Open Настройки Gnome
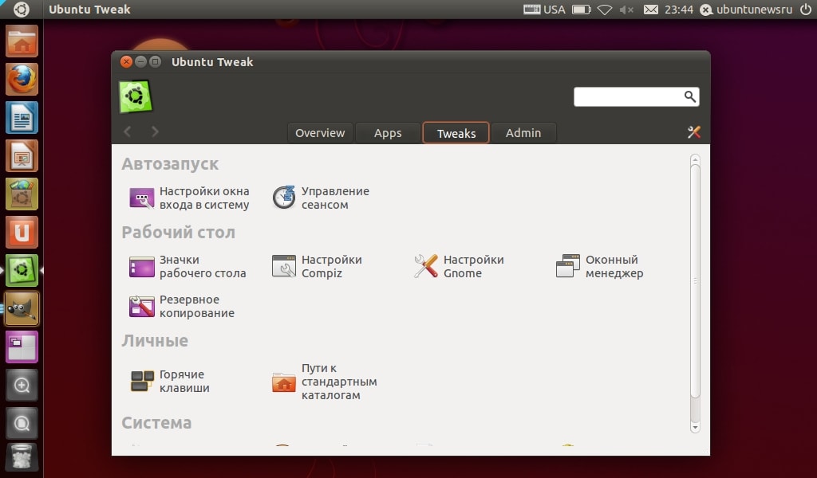 (459, 266)
